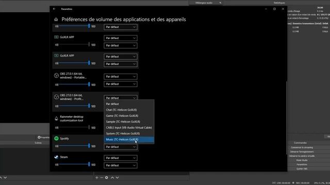The width and height of the screenshot is (330, 185).
Task: Open OBS Portable output device dropdown
Action: [x=121, y=77]
